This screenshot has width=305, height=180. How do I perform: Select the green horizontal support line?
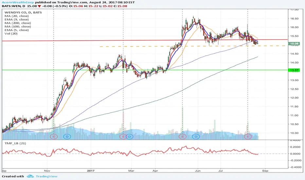click(x=145, y=70)
